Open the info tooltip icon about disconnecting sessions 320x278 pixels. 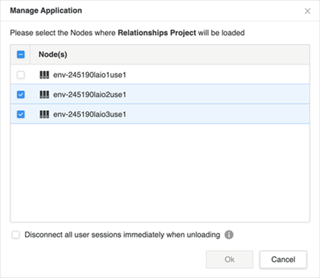coord(229,235)
